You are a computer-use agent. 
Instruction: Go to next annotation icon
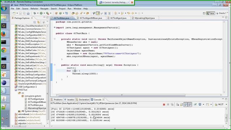[116, 13]
